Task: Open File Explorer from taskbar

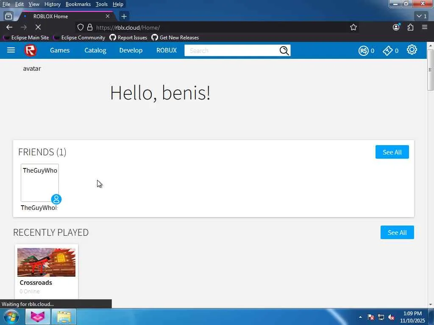Action: pos(64,317)
